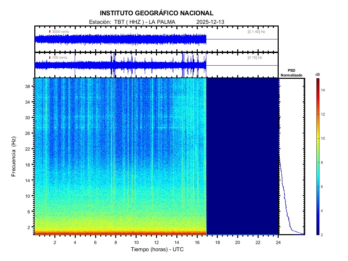Click the Frecuencia (Hz) axis label
This screenshot has height=261, width=348.
pos(14,156)
